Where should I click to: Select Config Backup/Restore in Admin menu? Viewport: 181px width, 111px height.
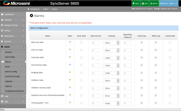point(14,91)
